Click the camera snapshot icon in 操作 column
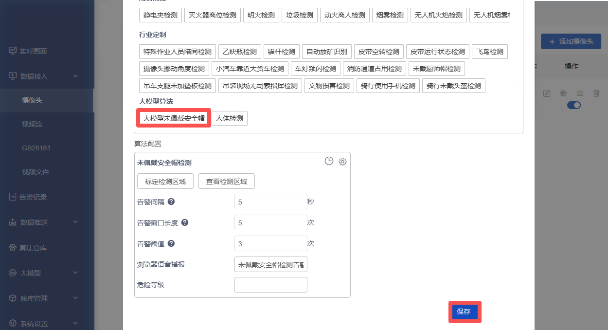This screenshot has height=330, width=608. 580,93
